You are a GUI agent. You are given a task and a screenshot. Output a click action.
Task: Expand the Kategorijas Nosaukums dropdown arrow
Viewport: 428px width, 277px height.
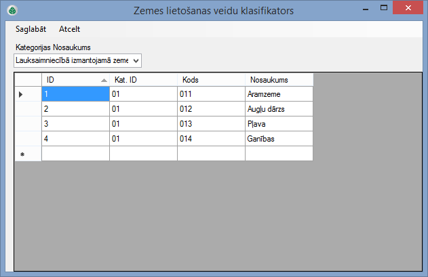coord(136,61)
